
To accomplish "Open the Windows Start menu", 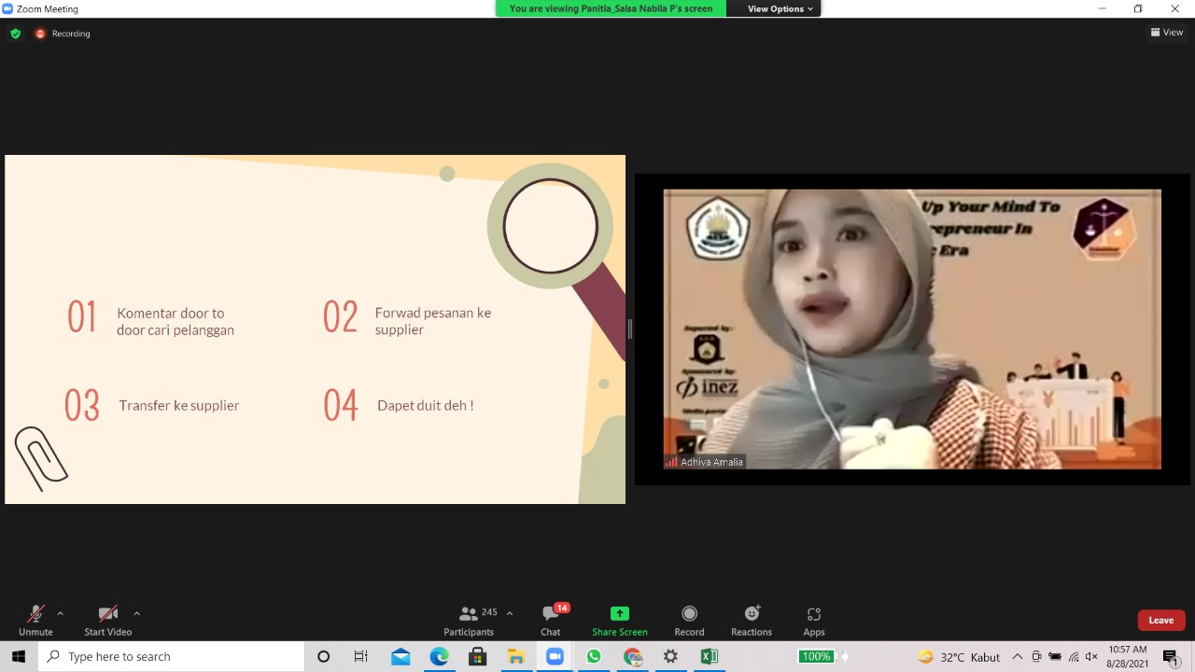I will click(19, 656).
